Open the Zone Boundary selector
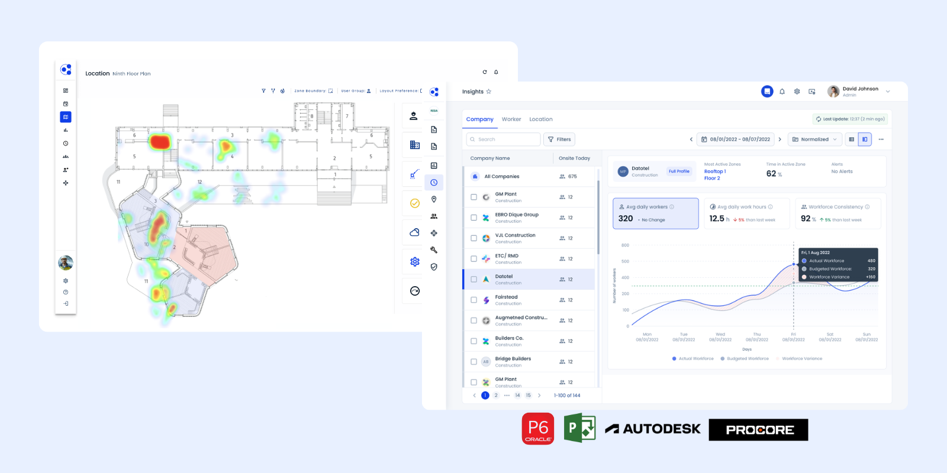The width and height of the screenshot is (947, 473). point(314,91)
